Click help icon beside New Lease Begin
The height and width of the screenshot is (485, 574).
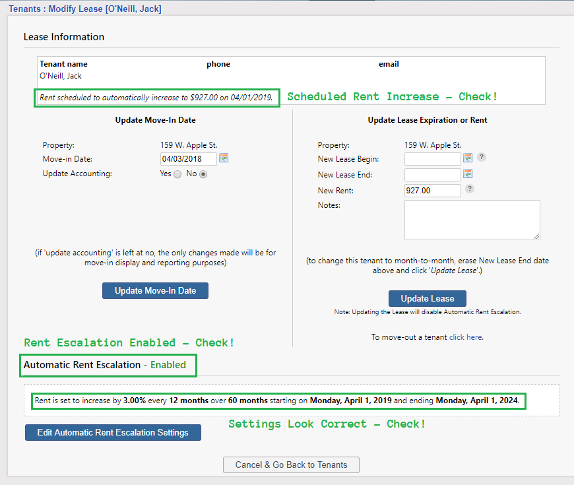[482, 158]
